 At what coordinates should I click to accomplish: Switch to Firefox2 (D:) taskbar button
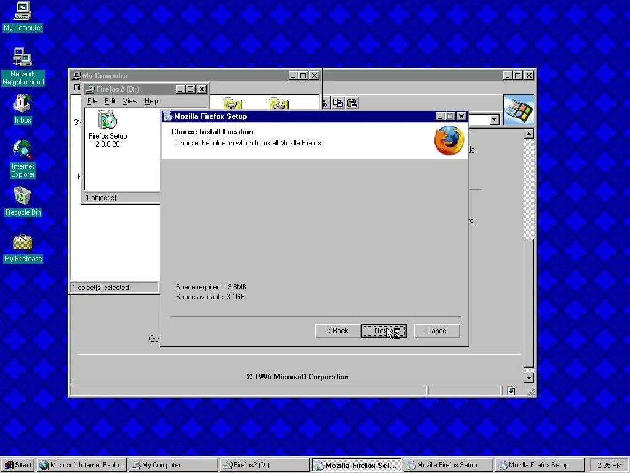coord(265,465)
